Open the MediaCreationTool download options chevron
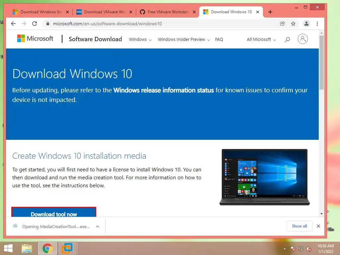Screen dimensions: 340x255 [98, 226]
